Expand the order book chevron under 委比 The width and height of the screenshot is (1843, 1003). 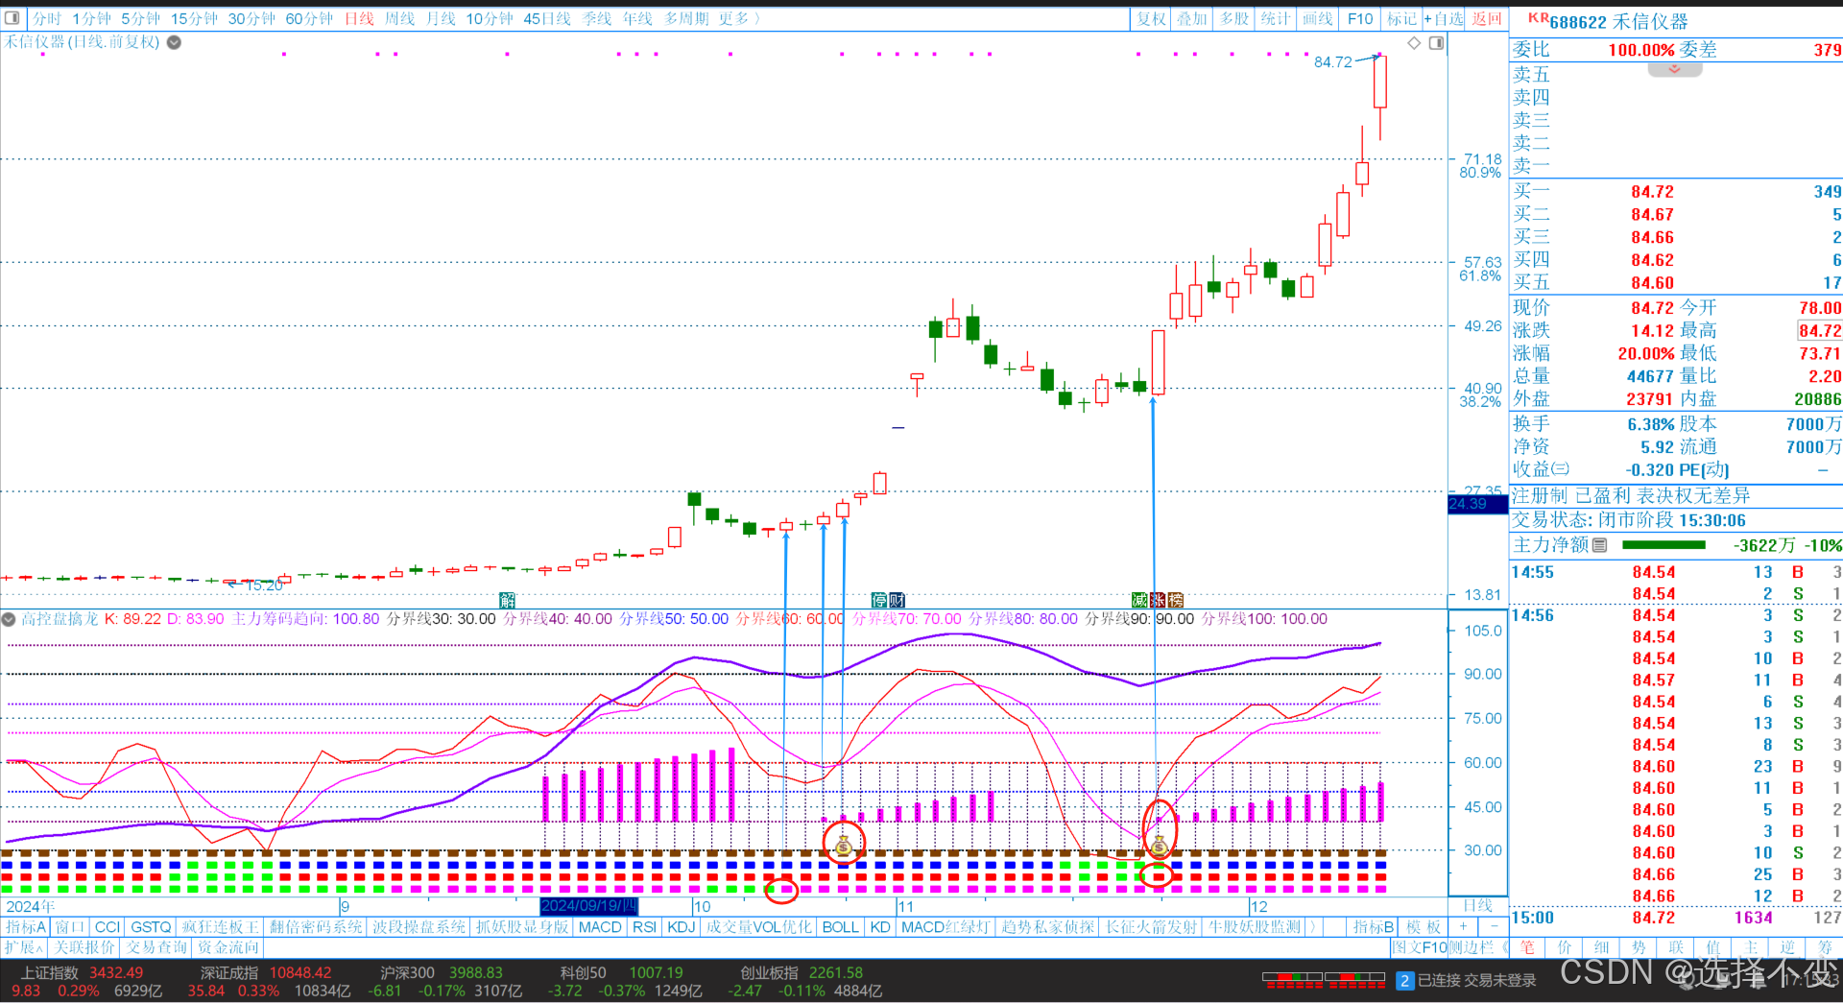pos(1674,69)
